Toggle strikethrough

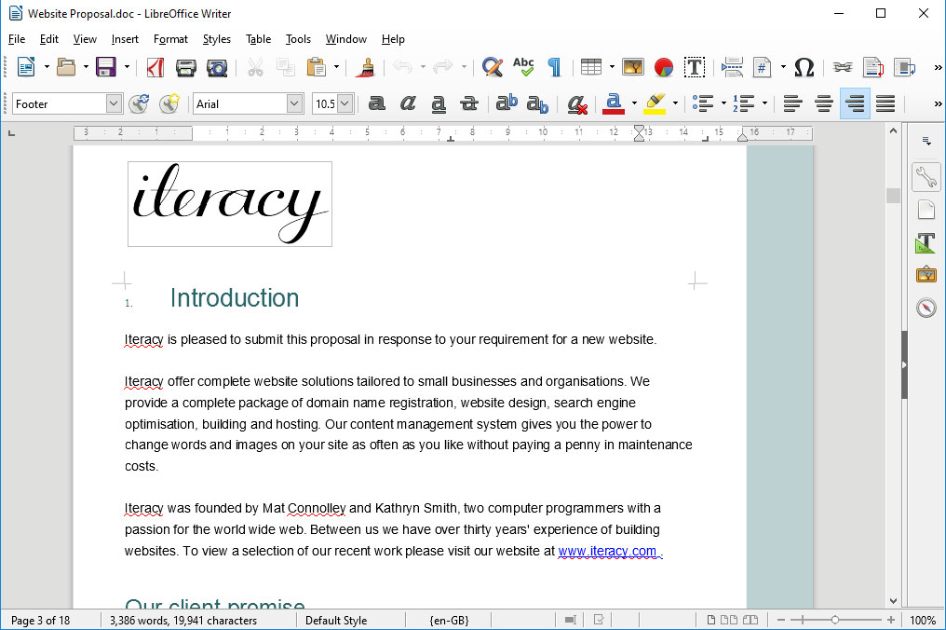tap(469, 103)
